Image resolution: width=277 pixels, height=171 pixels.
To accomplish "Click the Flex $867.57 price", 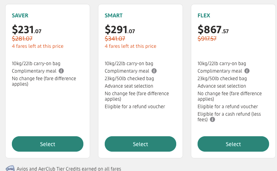I will tap(213, 30).
